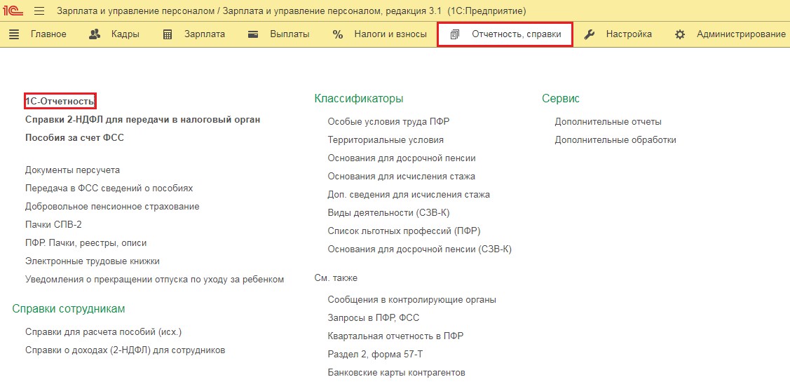Open Пособия за счет ФСС
This screenshot has width=790, height=384.
tap(74, 137)
